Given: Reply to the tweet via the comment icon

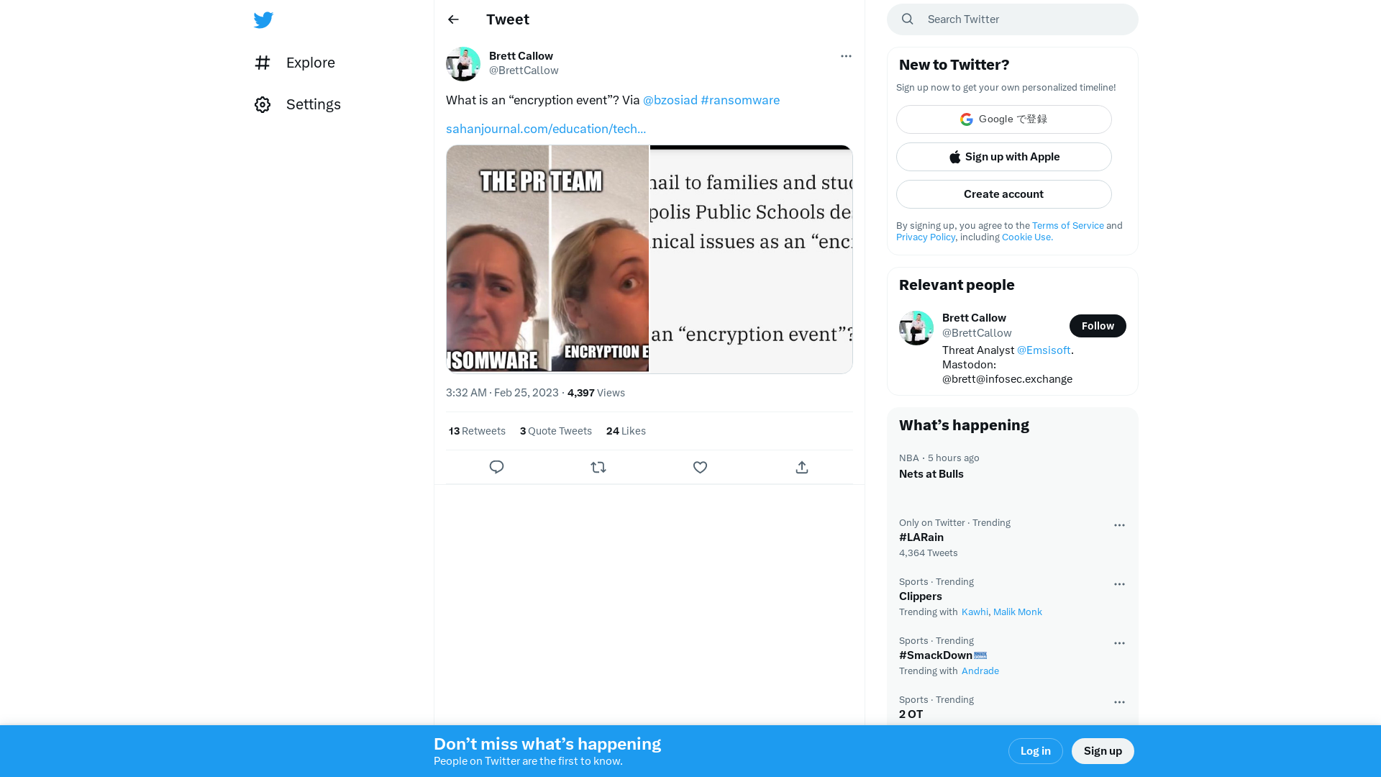Looking at the screenshot, I should pos(496,467).
